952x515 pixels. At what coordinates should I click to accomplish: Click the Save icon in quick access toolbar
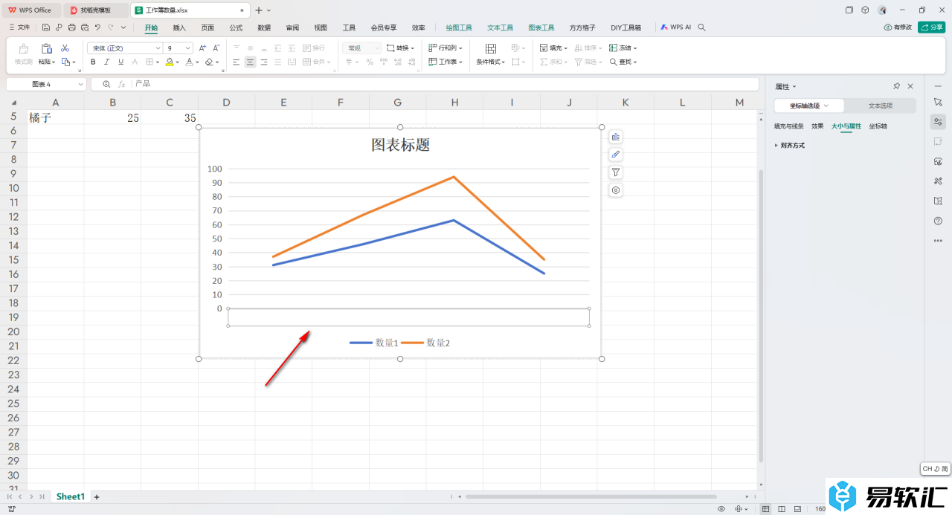click(x=46, y=27)
